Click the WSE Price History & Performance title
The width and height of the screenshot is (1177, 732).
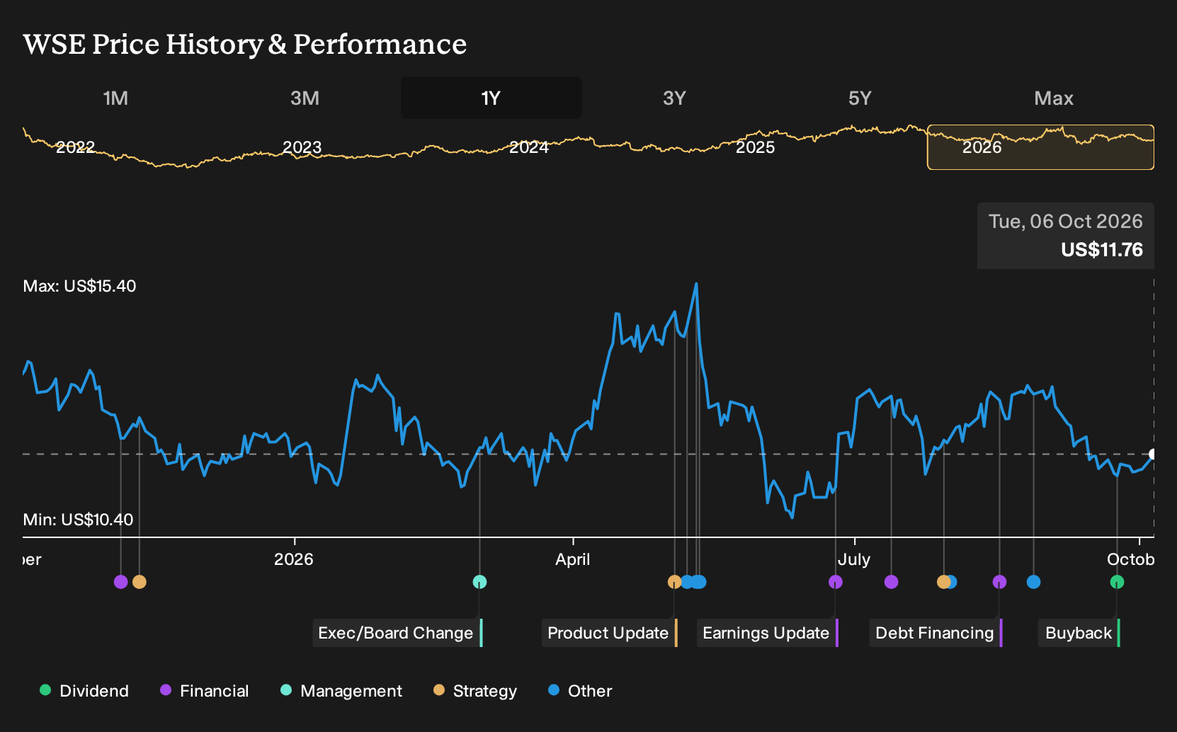[245, 44]
